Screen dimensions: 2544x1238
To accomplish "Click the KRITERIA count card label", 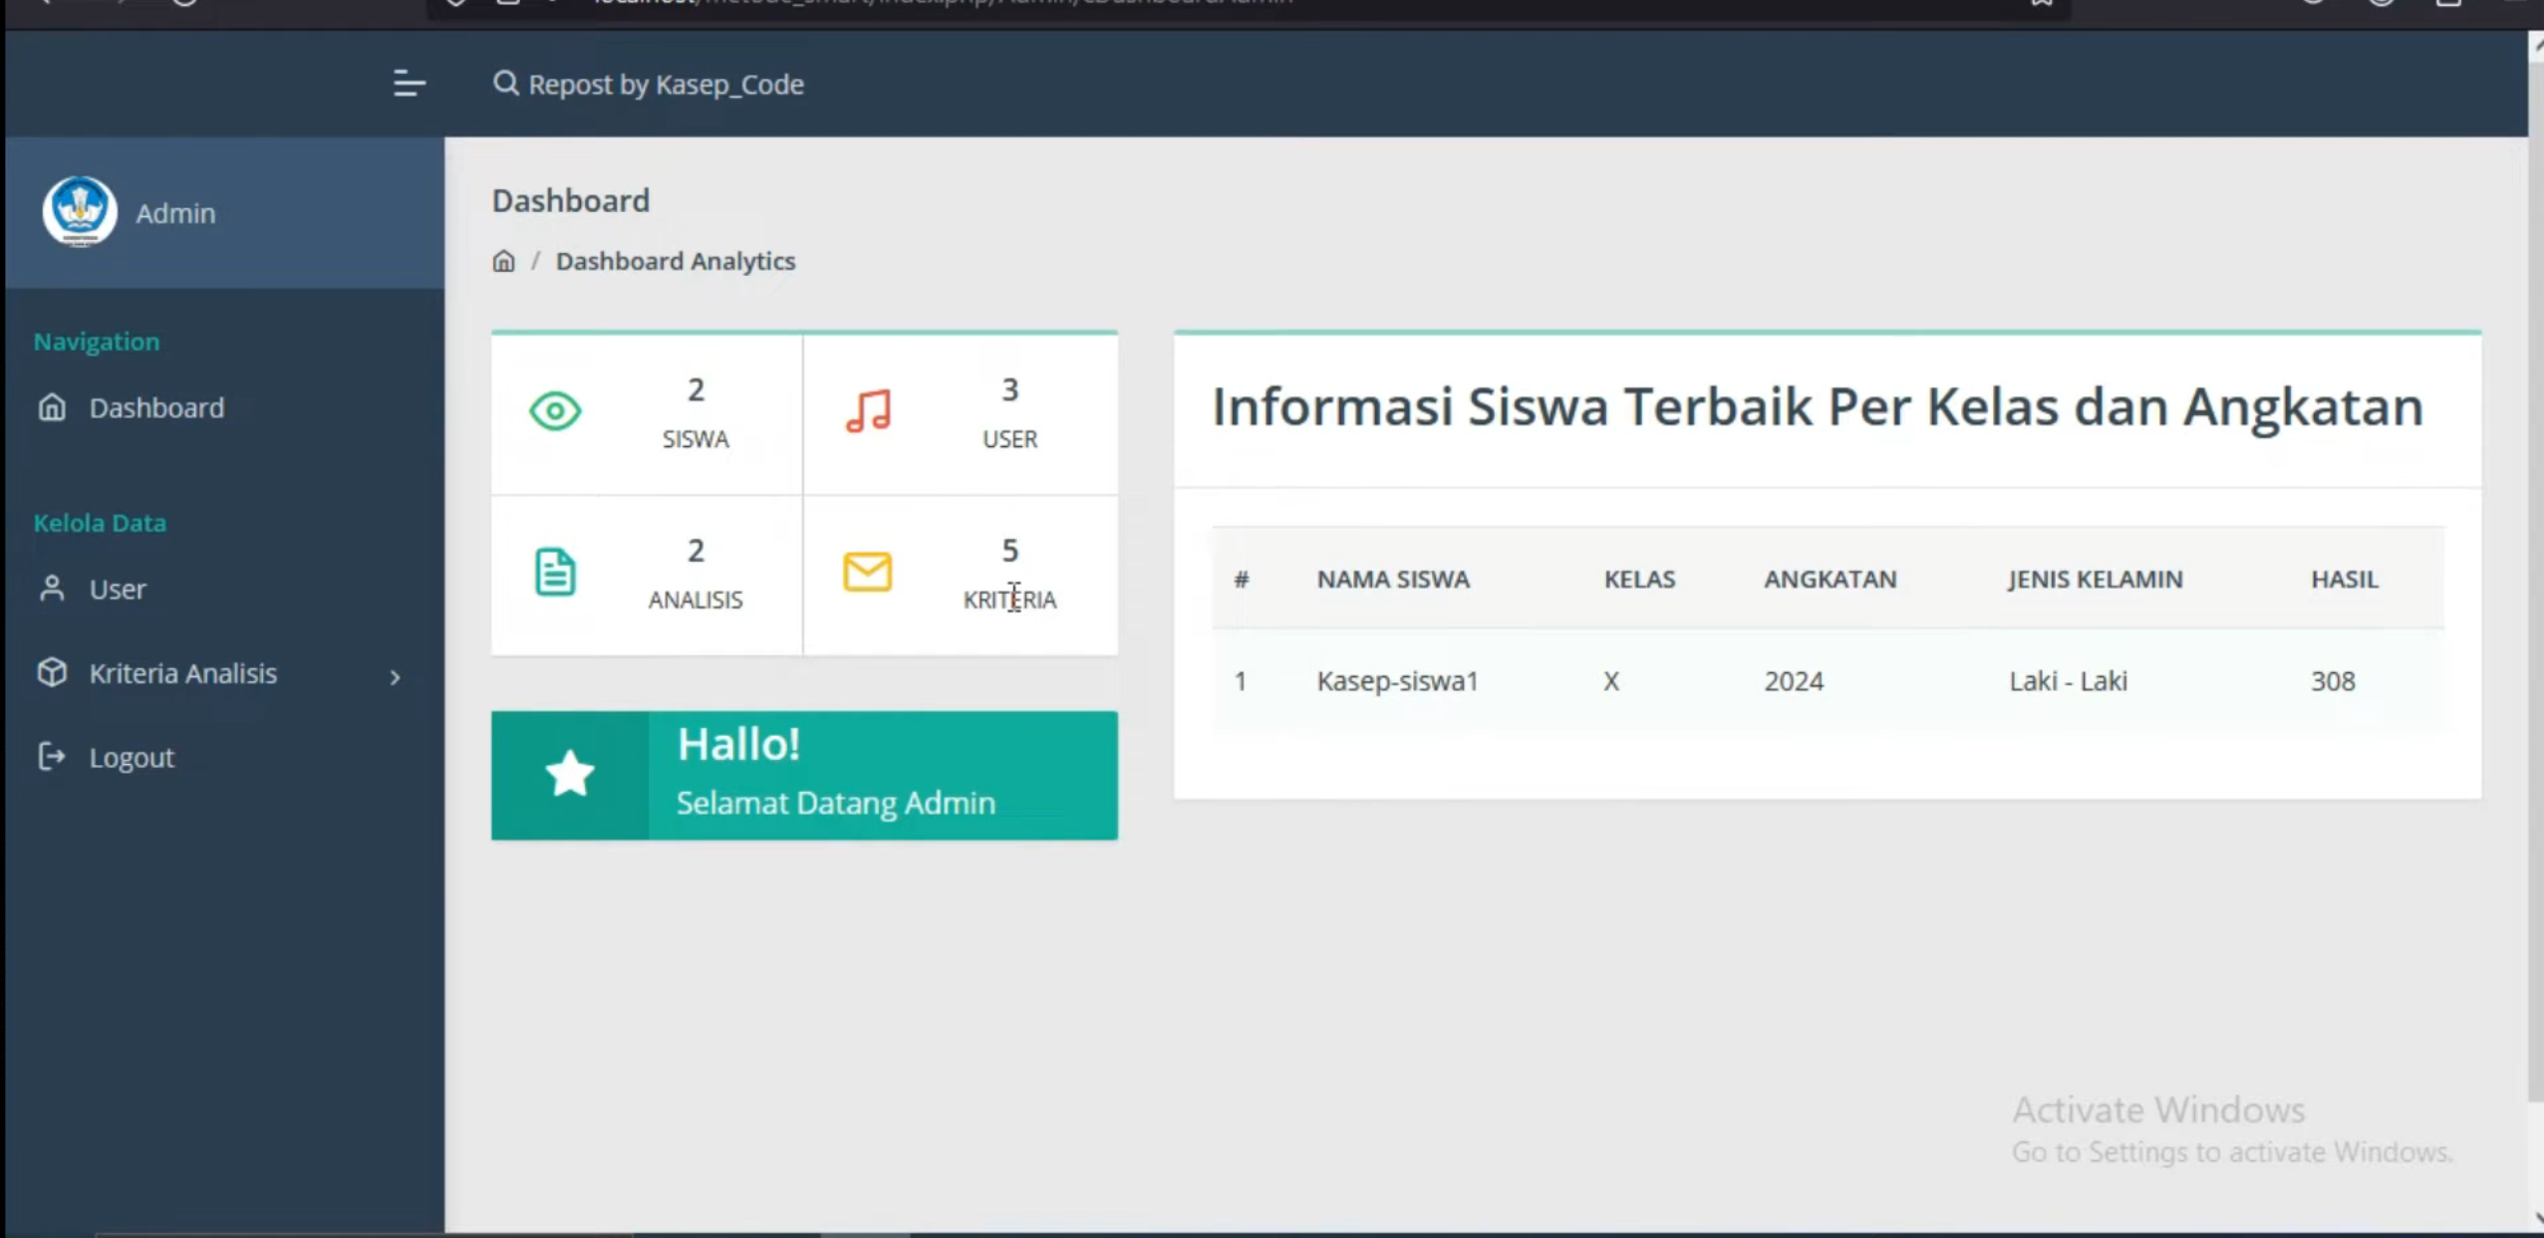I will (x=1009, y=600).
